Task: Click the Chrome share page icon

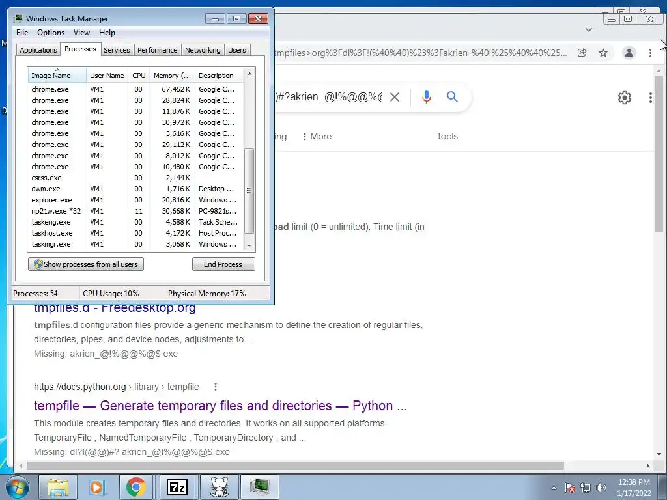Action: 582,53
